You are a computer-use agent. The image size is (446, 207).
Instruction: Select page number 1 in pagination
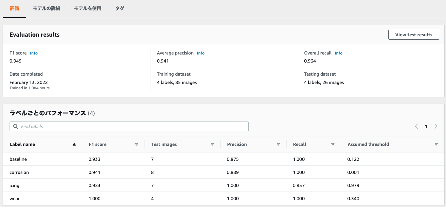point(426,126)
